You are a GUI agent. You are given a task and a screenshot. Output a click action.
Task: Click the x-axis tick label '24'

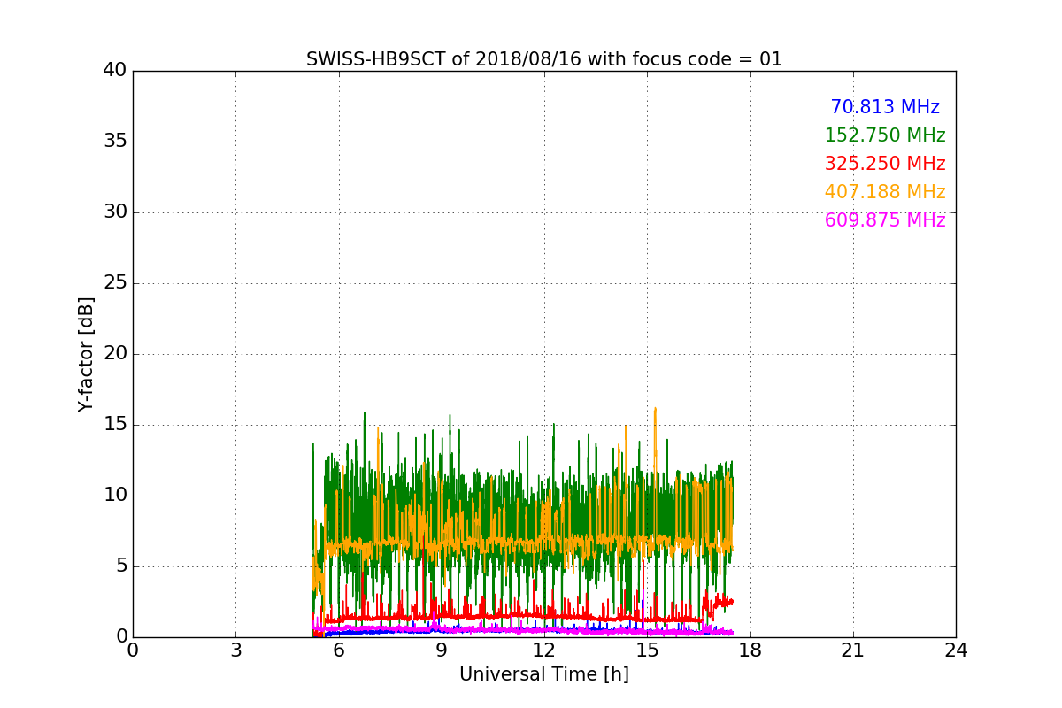[956, 650]
